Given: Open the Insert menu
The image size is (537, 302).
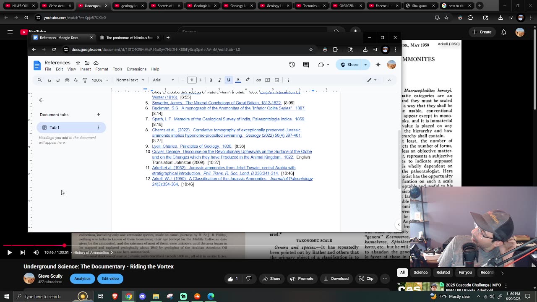Looking at the screenshot, I should [x=86, y=69].
